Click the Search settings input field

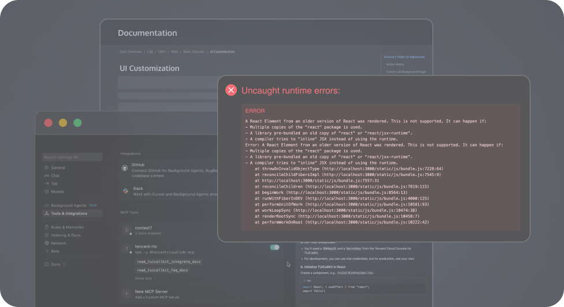72,157
